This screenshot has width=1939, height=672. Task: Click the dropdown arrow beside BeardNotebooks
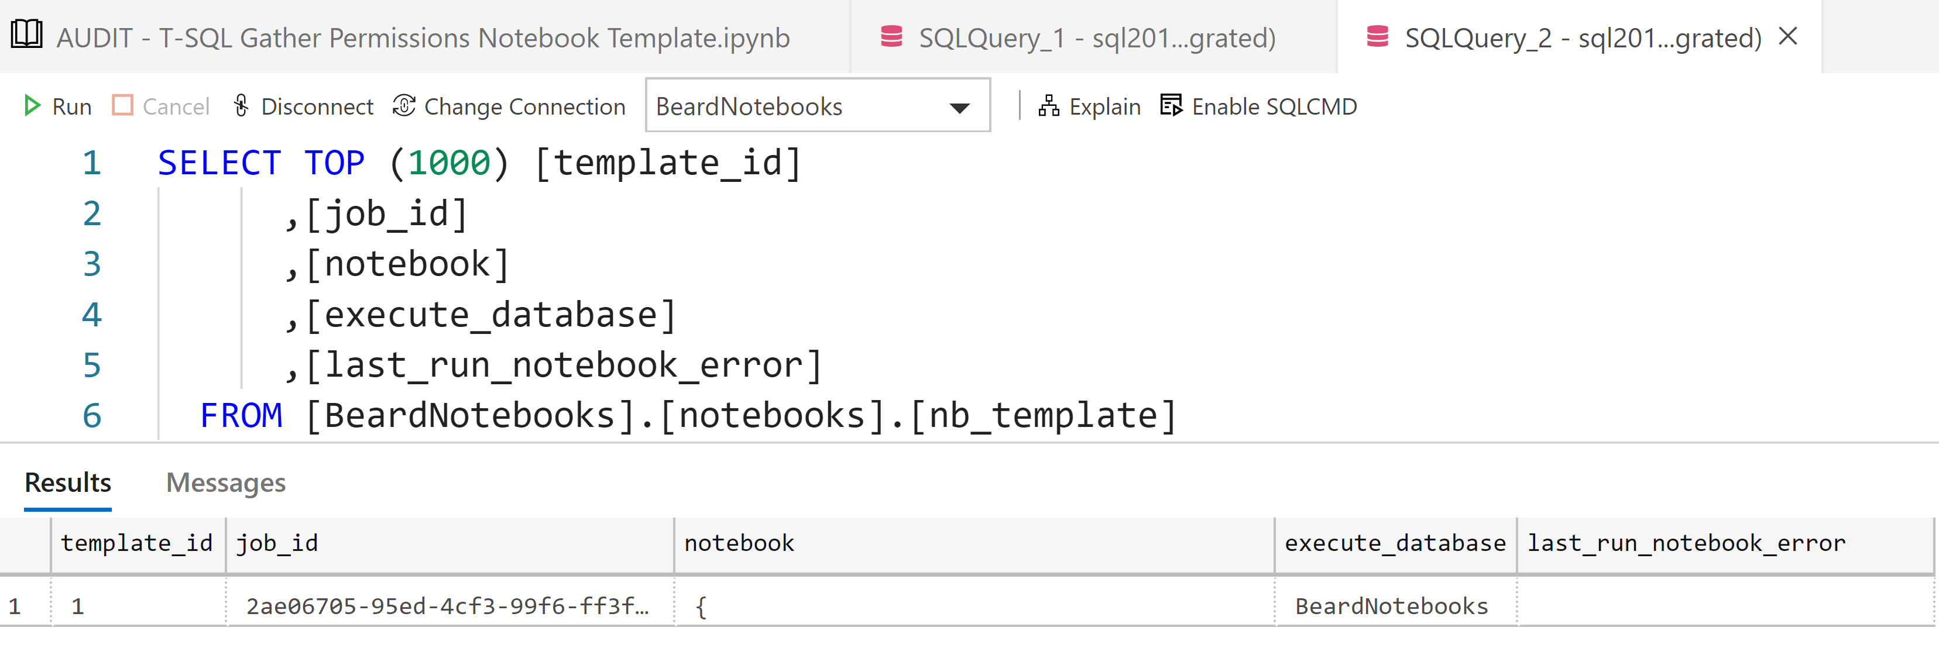(959, 108)
